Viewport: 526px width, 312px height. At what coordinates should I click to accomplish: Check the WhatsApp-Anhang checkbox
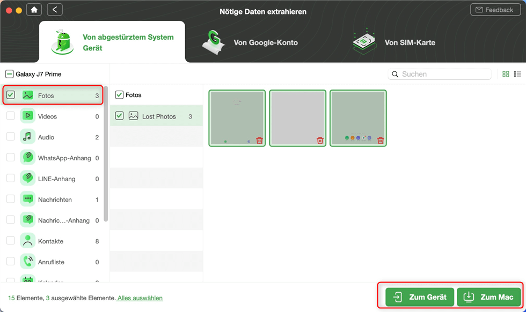11,158
